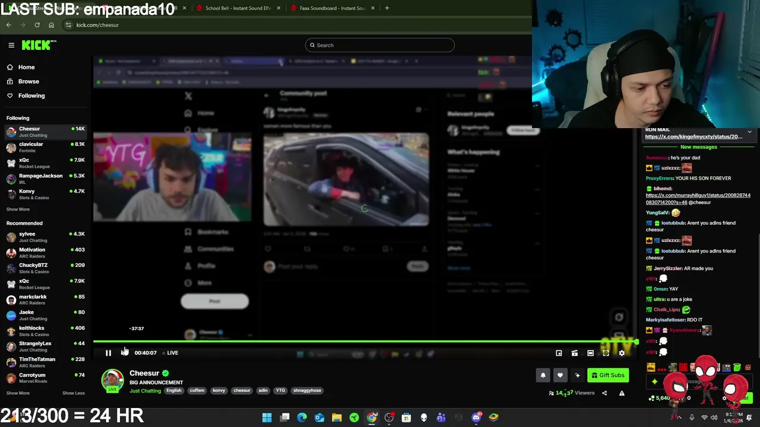Click the browser home icon

tap(51, 25)
